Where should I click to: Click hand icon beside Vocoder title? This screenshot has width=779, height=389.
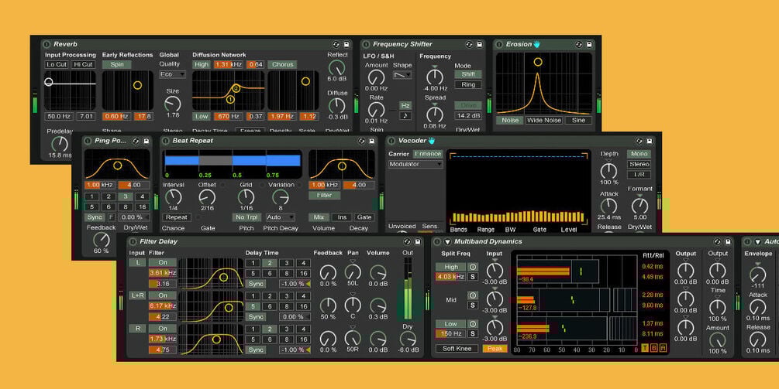432,141
